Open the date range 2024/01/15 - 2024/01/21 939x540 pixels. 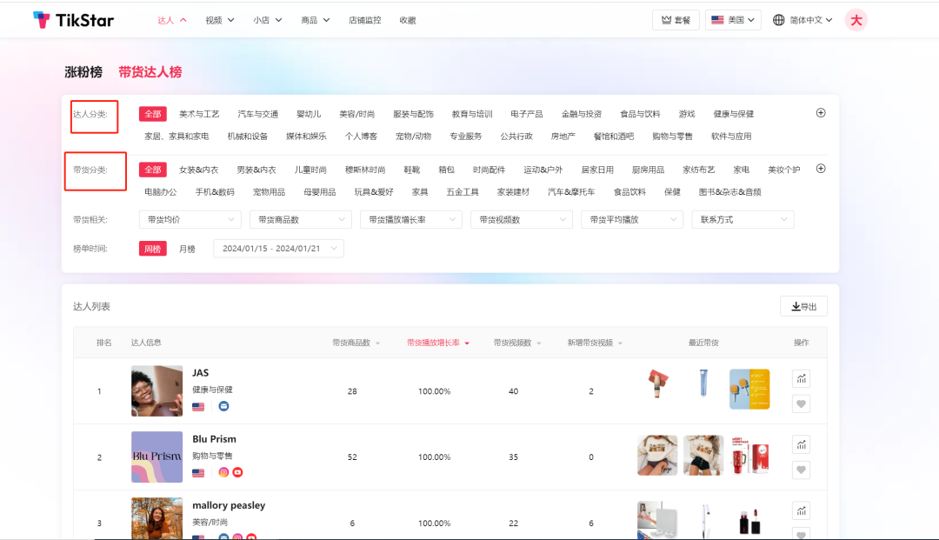point(278,248)
